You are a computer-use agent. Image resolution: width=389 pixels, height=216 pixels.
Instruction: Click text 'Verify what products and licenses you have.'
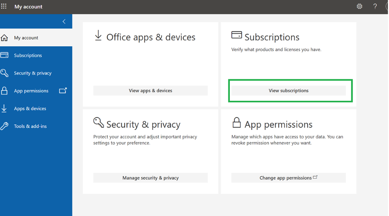pos(276,50)
